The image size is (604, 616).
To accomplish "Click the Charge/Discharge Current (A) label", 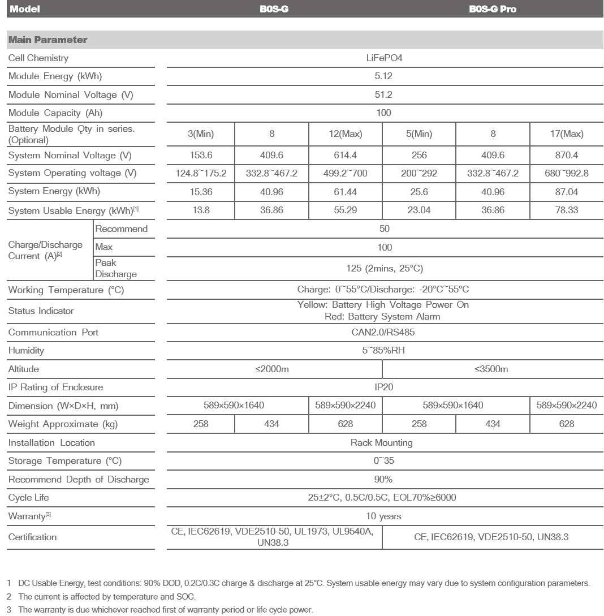I will (x=46, y=251).
